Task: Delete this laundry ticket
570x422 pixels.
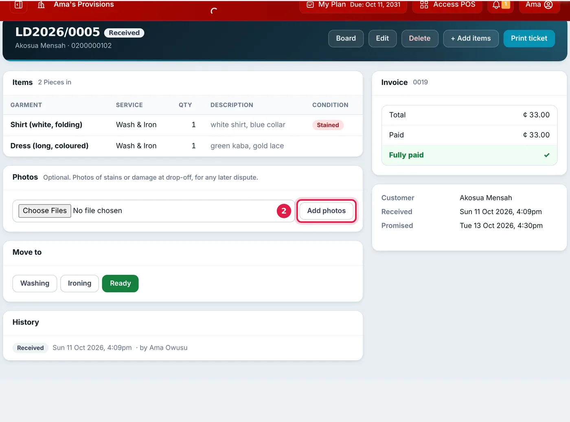Action: pyautogui.click(x=420, y=39)
